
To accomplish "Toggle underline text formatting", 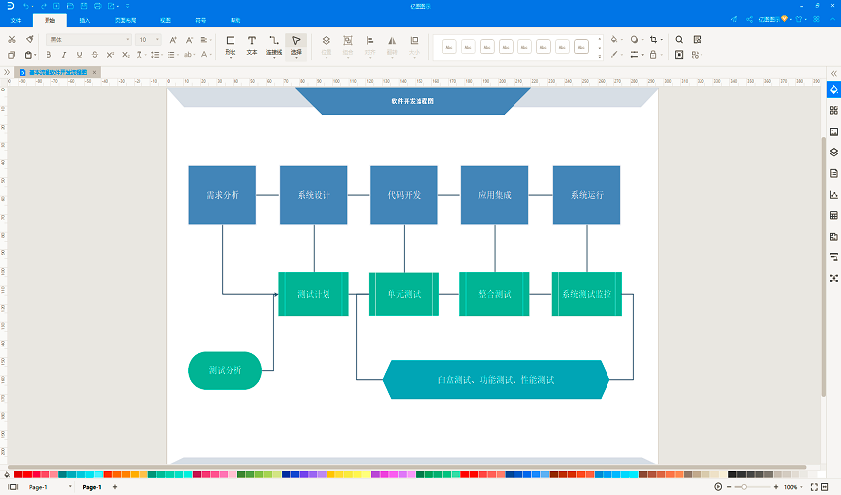I will [81, 55].
